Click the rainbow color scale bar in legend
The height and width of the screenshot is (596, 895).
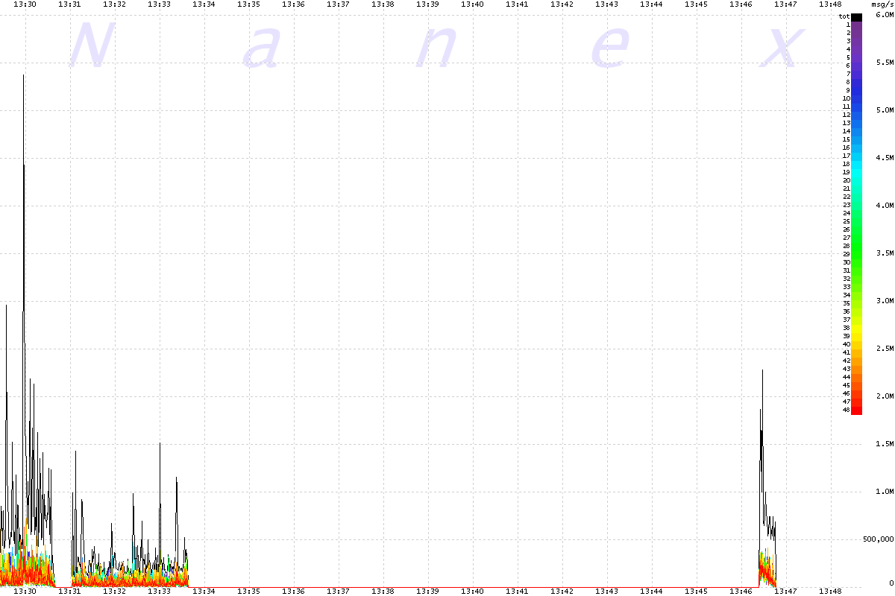point(857,218)
